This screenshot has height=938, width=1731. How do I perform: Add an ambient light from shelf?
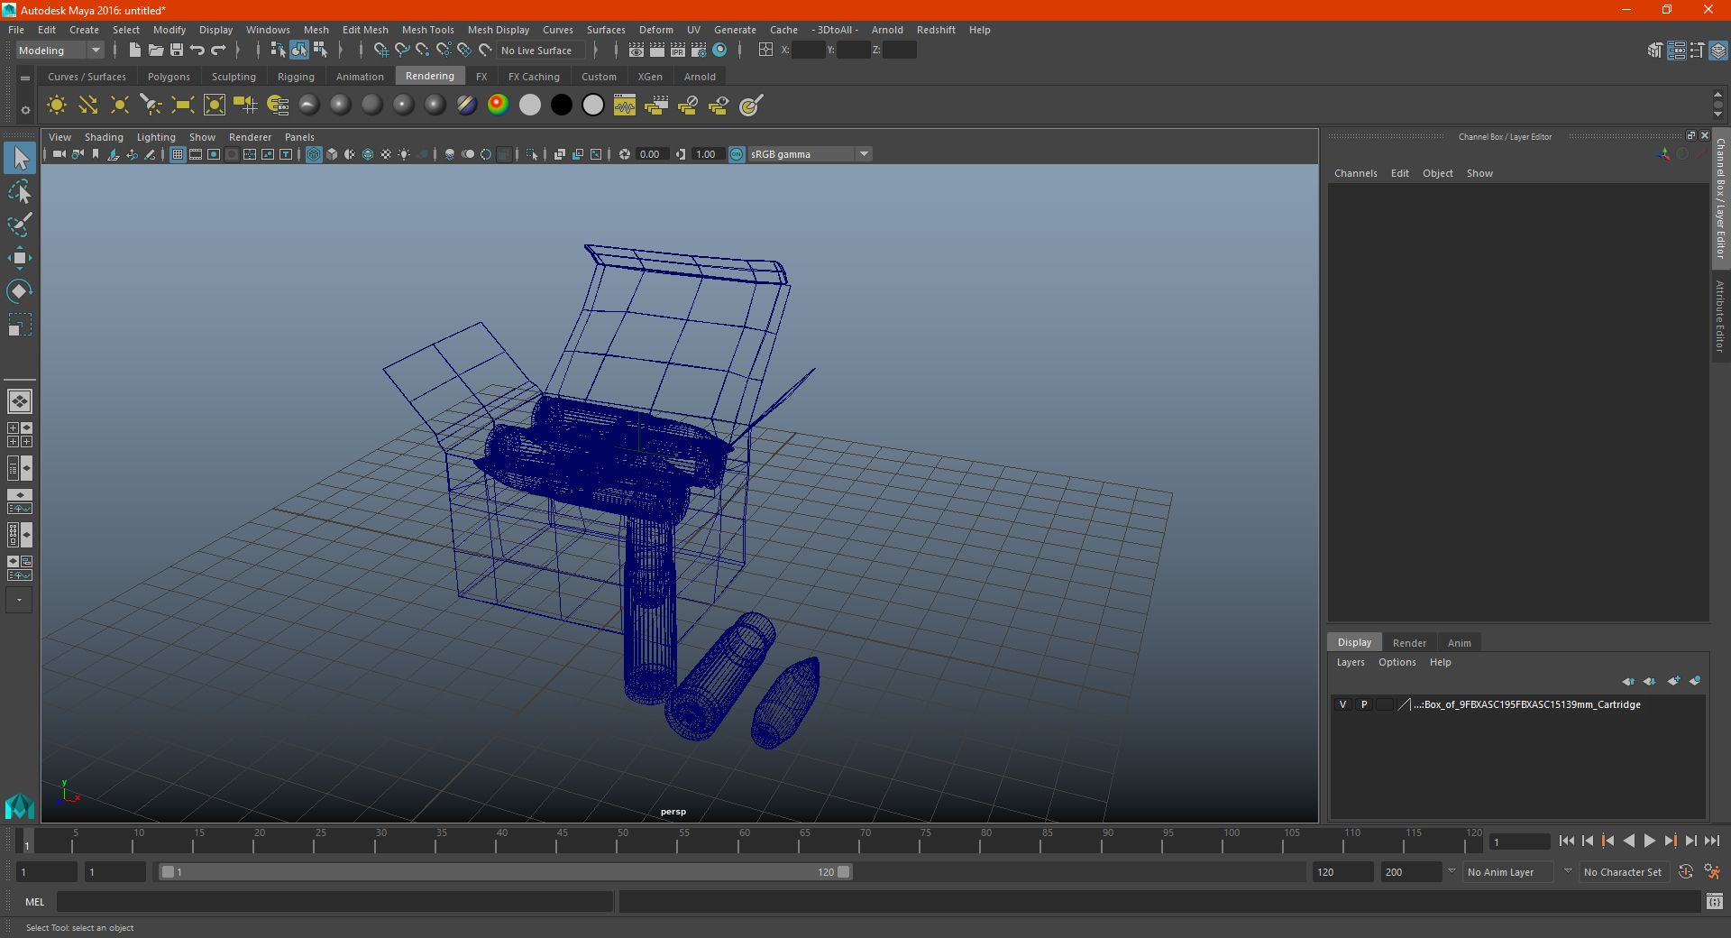(x=57, y=106)
